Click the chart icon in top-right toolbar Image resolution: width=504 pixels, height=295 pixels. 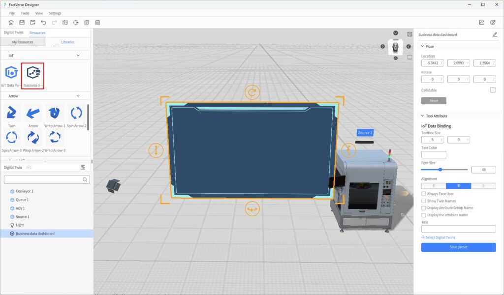[x=481, y=23]
